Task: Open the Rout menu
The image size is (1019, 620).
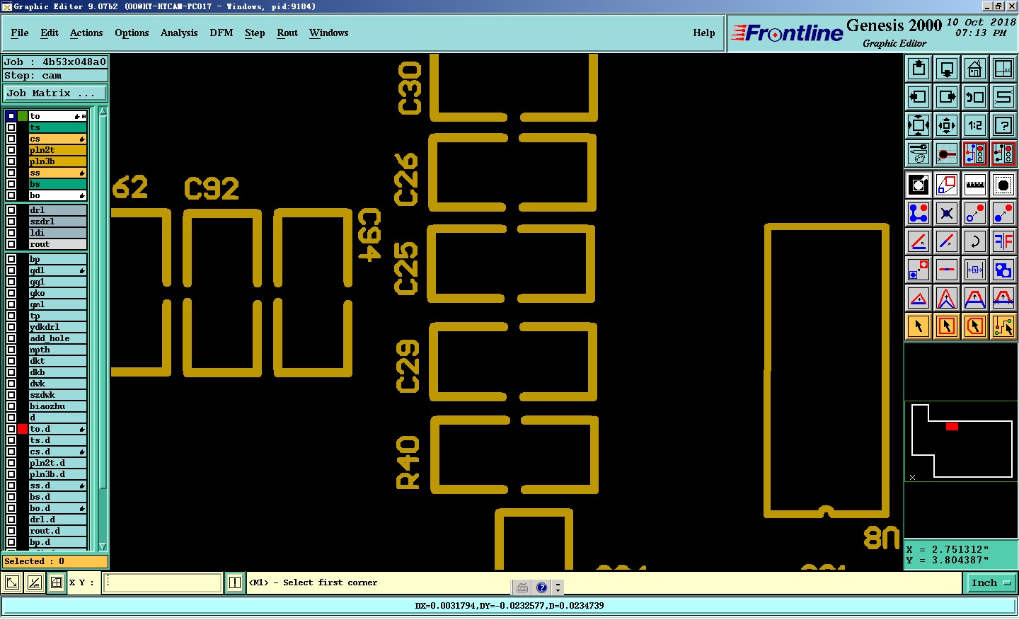Action: [x=287, y=33]
